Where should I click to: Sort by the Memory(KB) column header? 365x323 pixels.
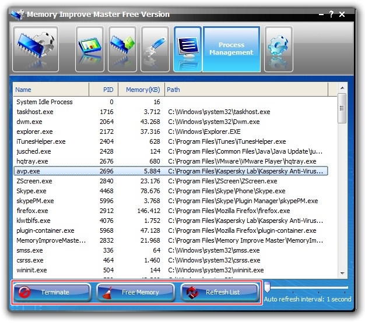(x=142, y=90)
